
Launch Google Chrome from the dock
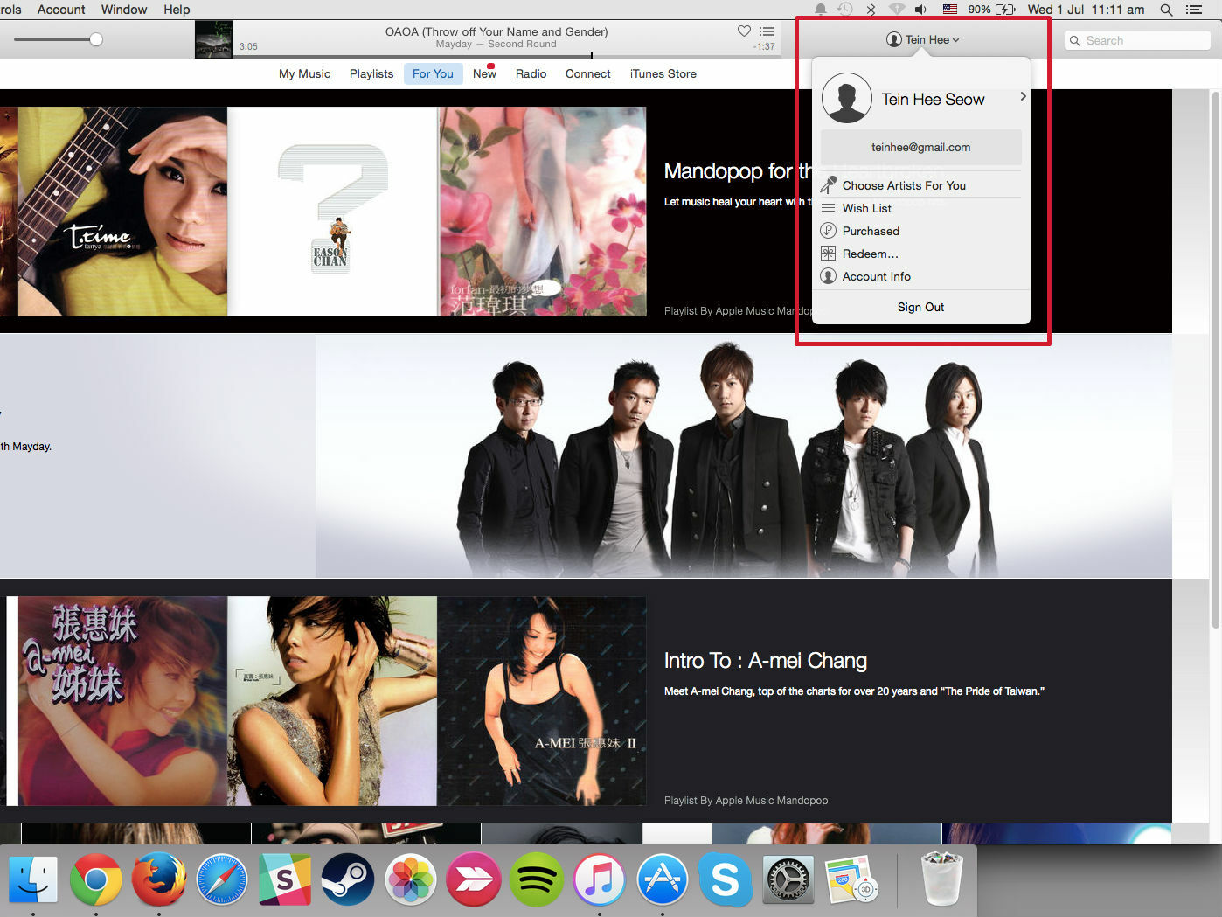tap(96, 879)
